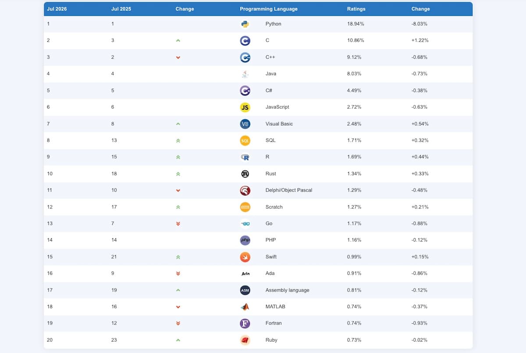Select the Java language name
Image resolution: width=526 pixels, height=353 pixels.
tap(271, 74)
